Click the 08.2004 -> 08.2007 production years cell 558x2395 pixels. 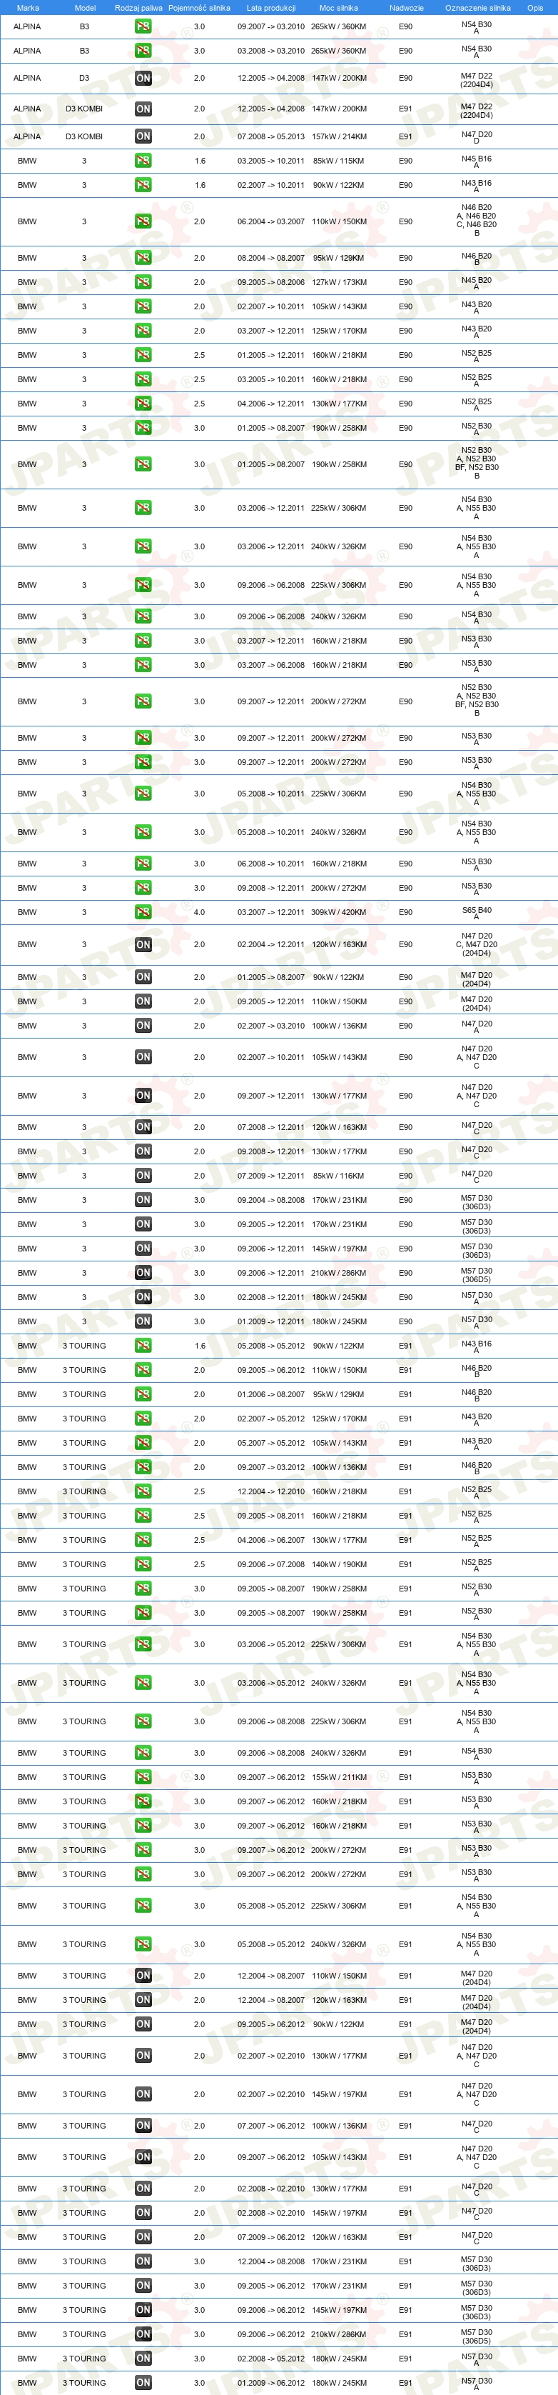click(271, 259)
